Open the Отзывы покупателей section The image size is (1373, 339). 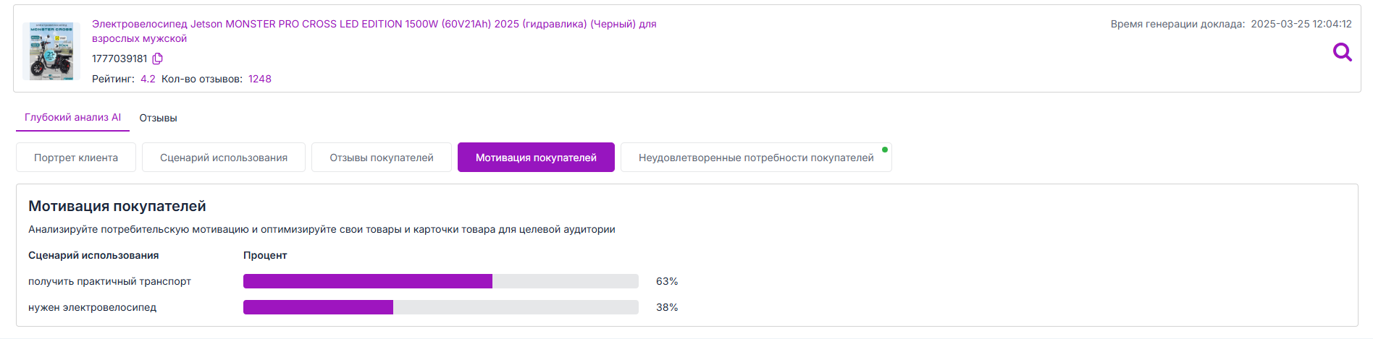(x=382, y=158)
